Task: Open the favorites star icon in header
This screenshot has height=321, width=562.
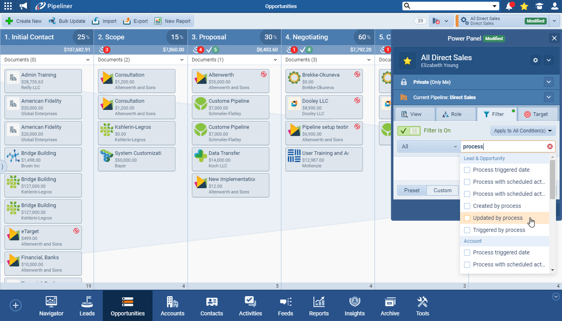Action: tap(524, 6)
